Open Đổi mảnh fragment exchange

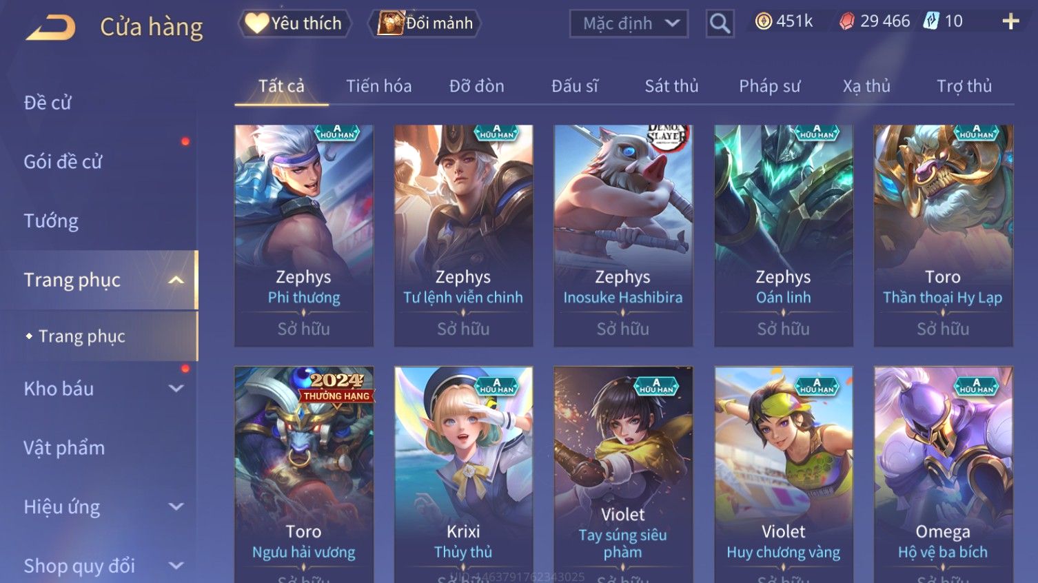point(425,23)
